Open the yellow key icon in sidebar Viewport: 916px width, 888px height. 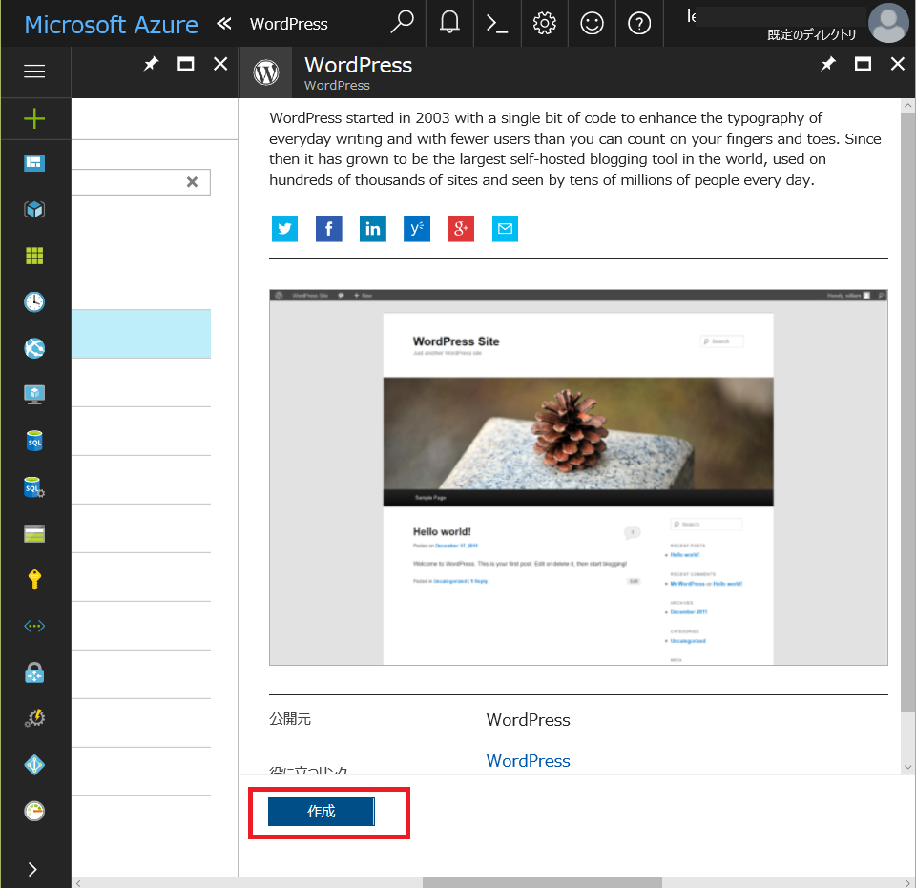point(34,580)
